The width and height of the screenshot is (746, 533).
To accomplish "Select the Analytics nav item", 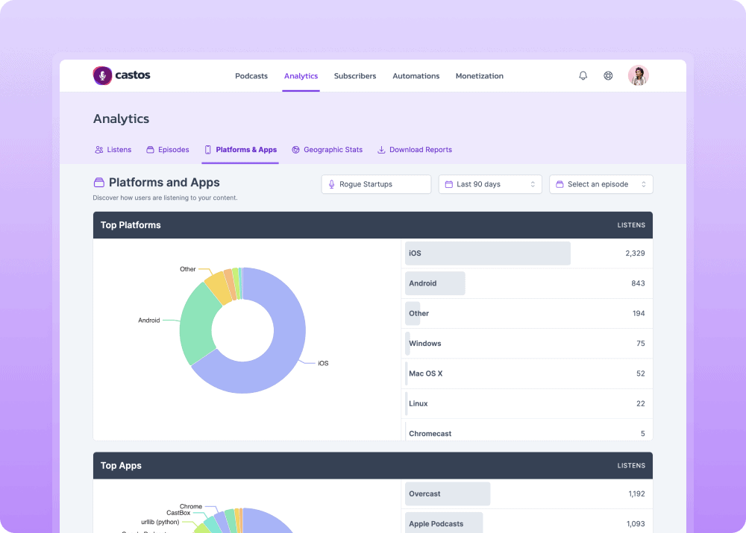I will [x=301, y=76].
